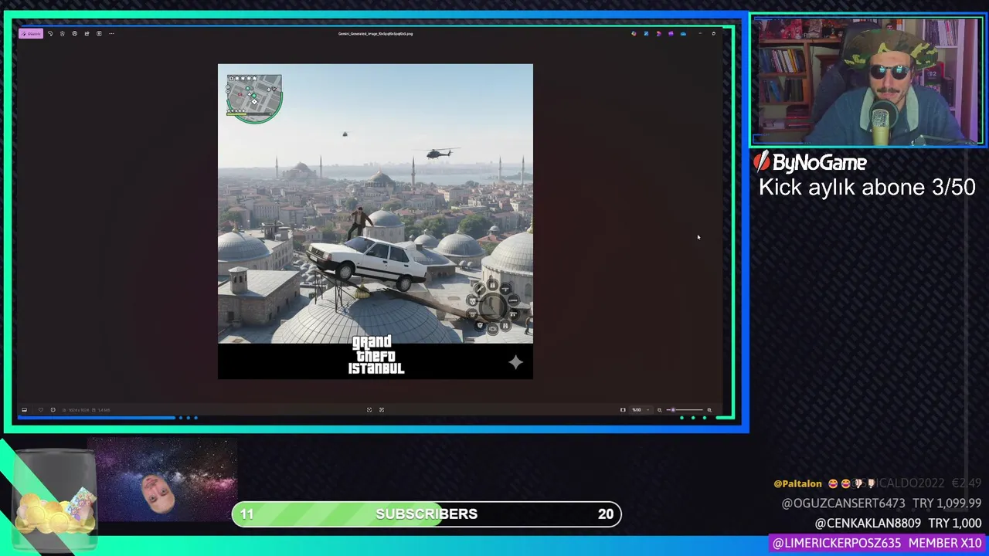Viewport: 989px width, 556px height.
Task: Open the three-dots more options menu
Action: click(x=111, y=33)
